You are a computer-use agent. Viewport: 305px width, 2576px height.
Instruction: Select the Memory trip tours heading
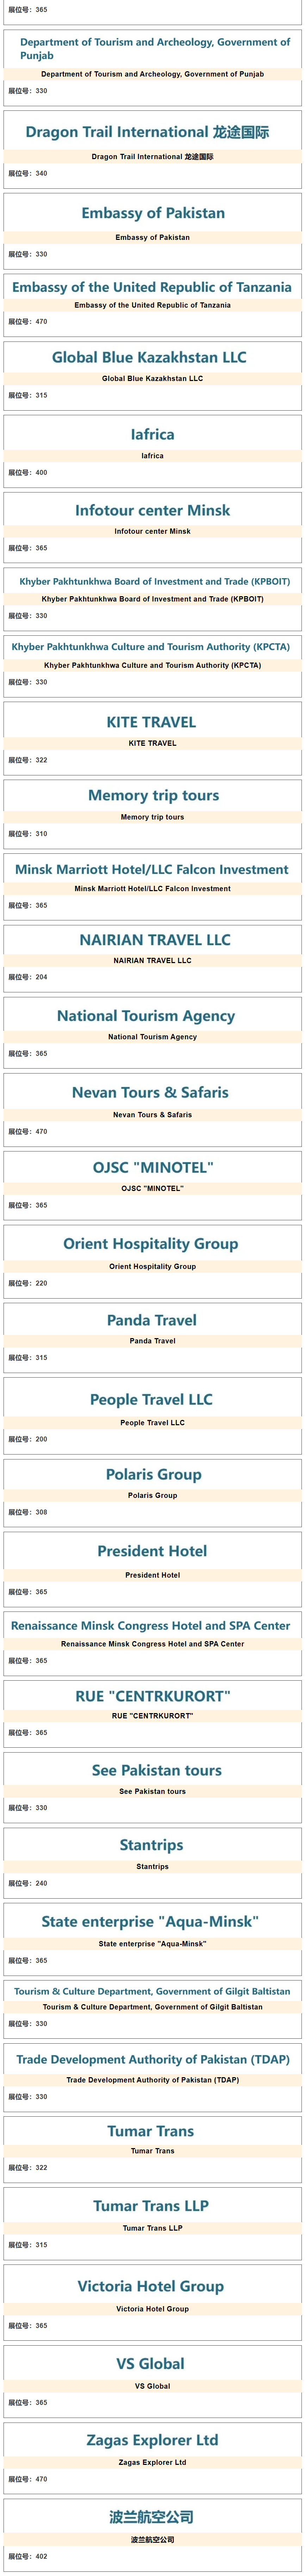pos(154,795)
